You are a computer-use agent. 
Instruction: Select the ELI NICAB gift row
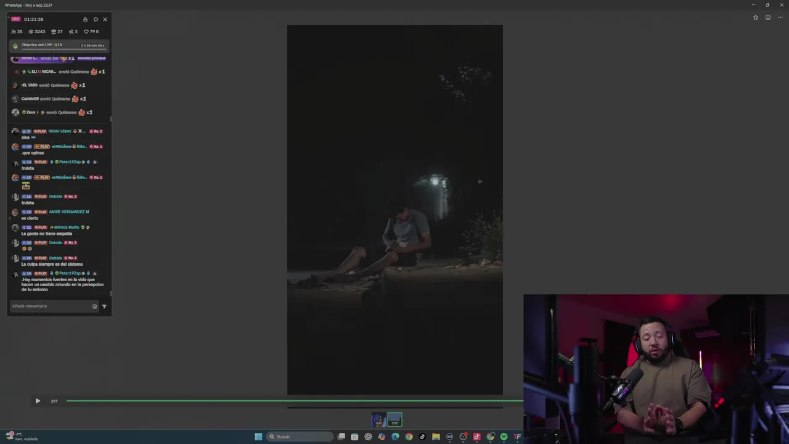pos(59,72)
